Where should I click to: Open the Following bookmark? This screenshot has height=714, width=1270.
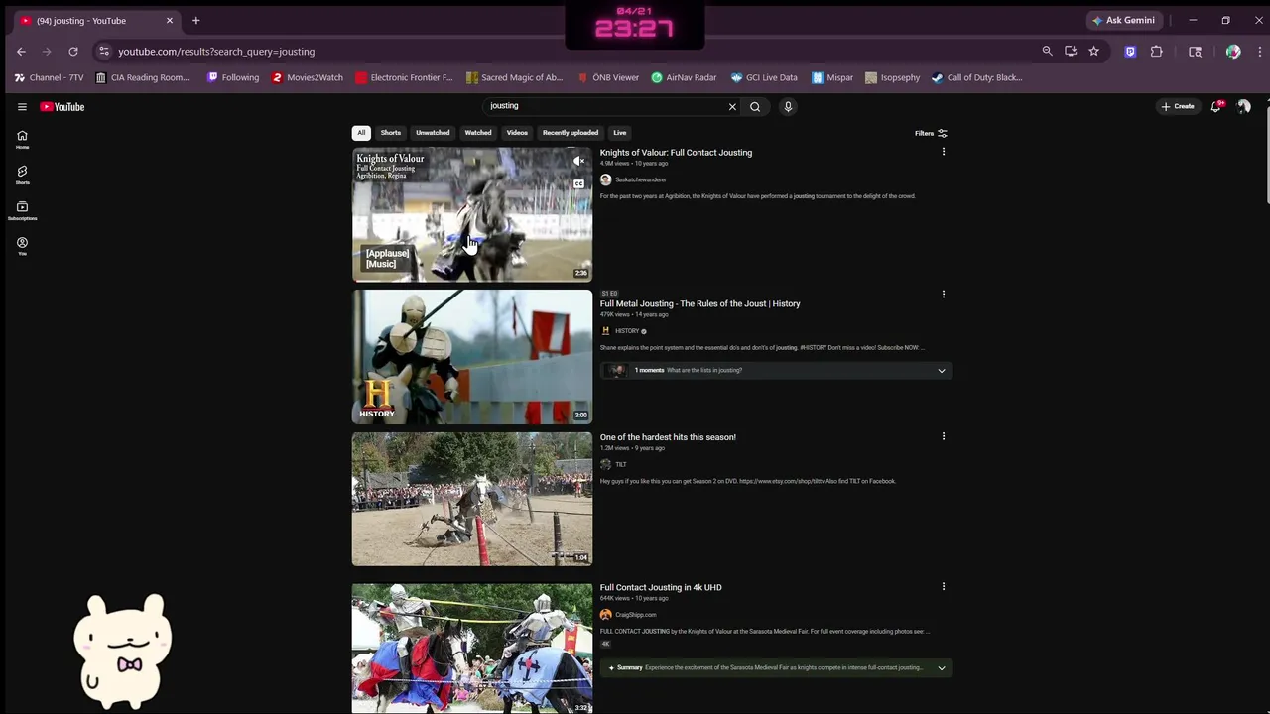(232, 77)
